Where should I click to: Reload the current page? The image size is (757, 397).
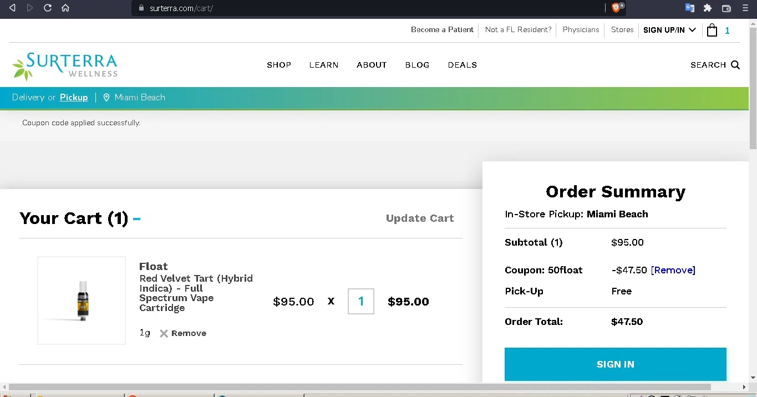[48, 8]
